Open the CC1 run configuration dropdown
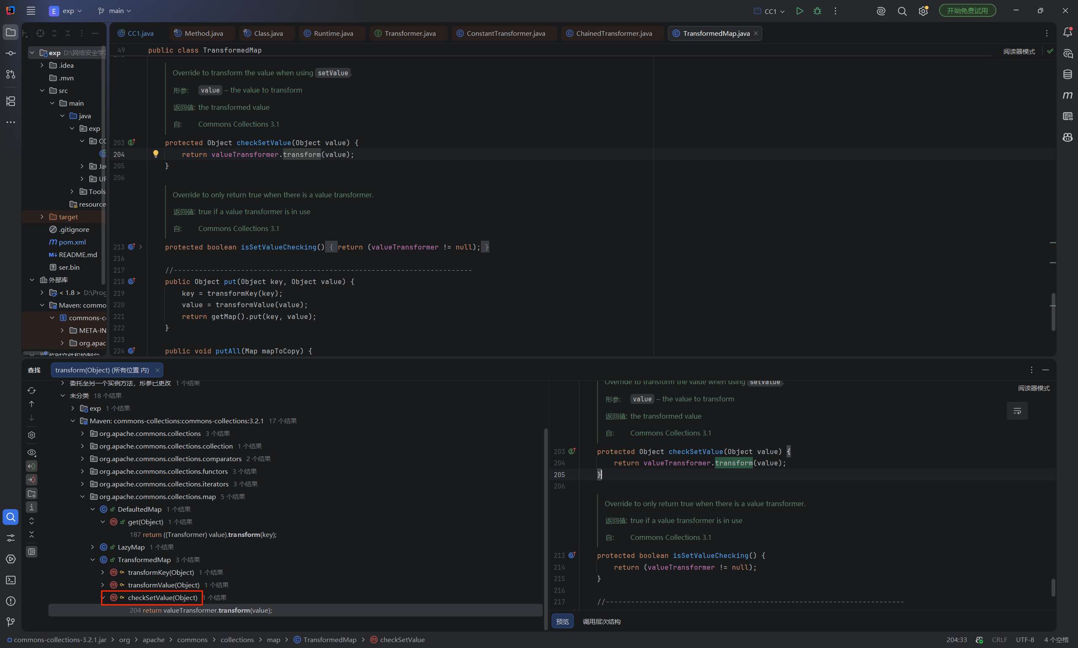1078x648 pixels. [x=769, y=11]
